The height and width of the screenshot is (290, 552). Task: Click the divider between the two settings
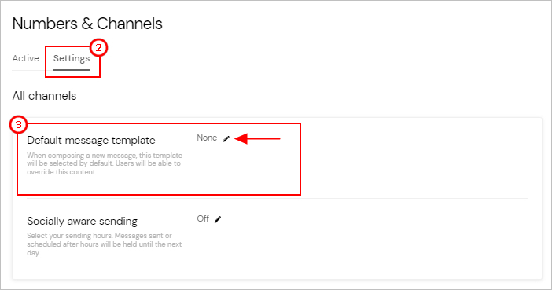pos(277,199)
